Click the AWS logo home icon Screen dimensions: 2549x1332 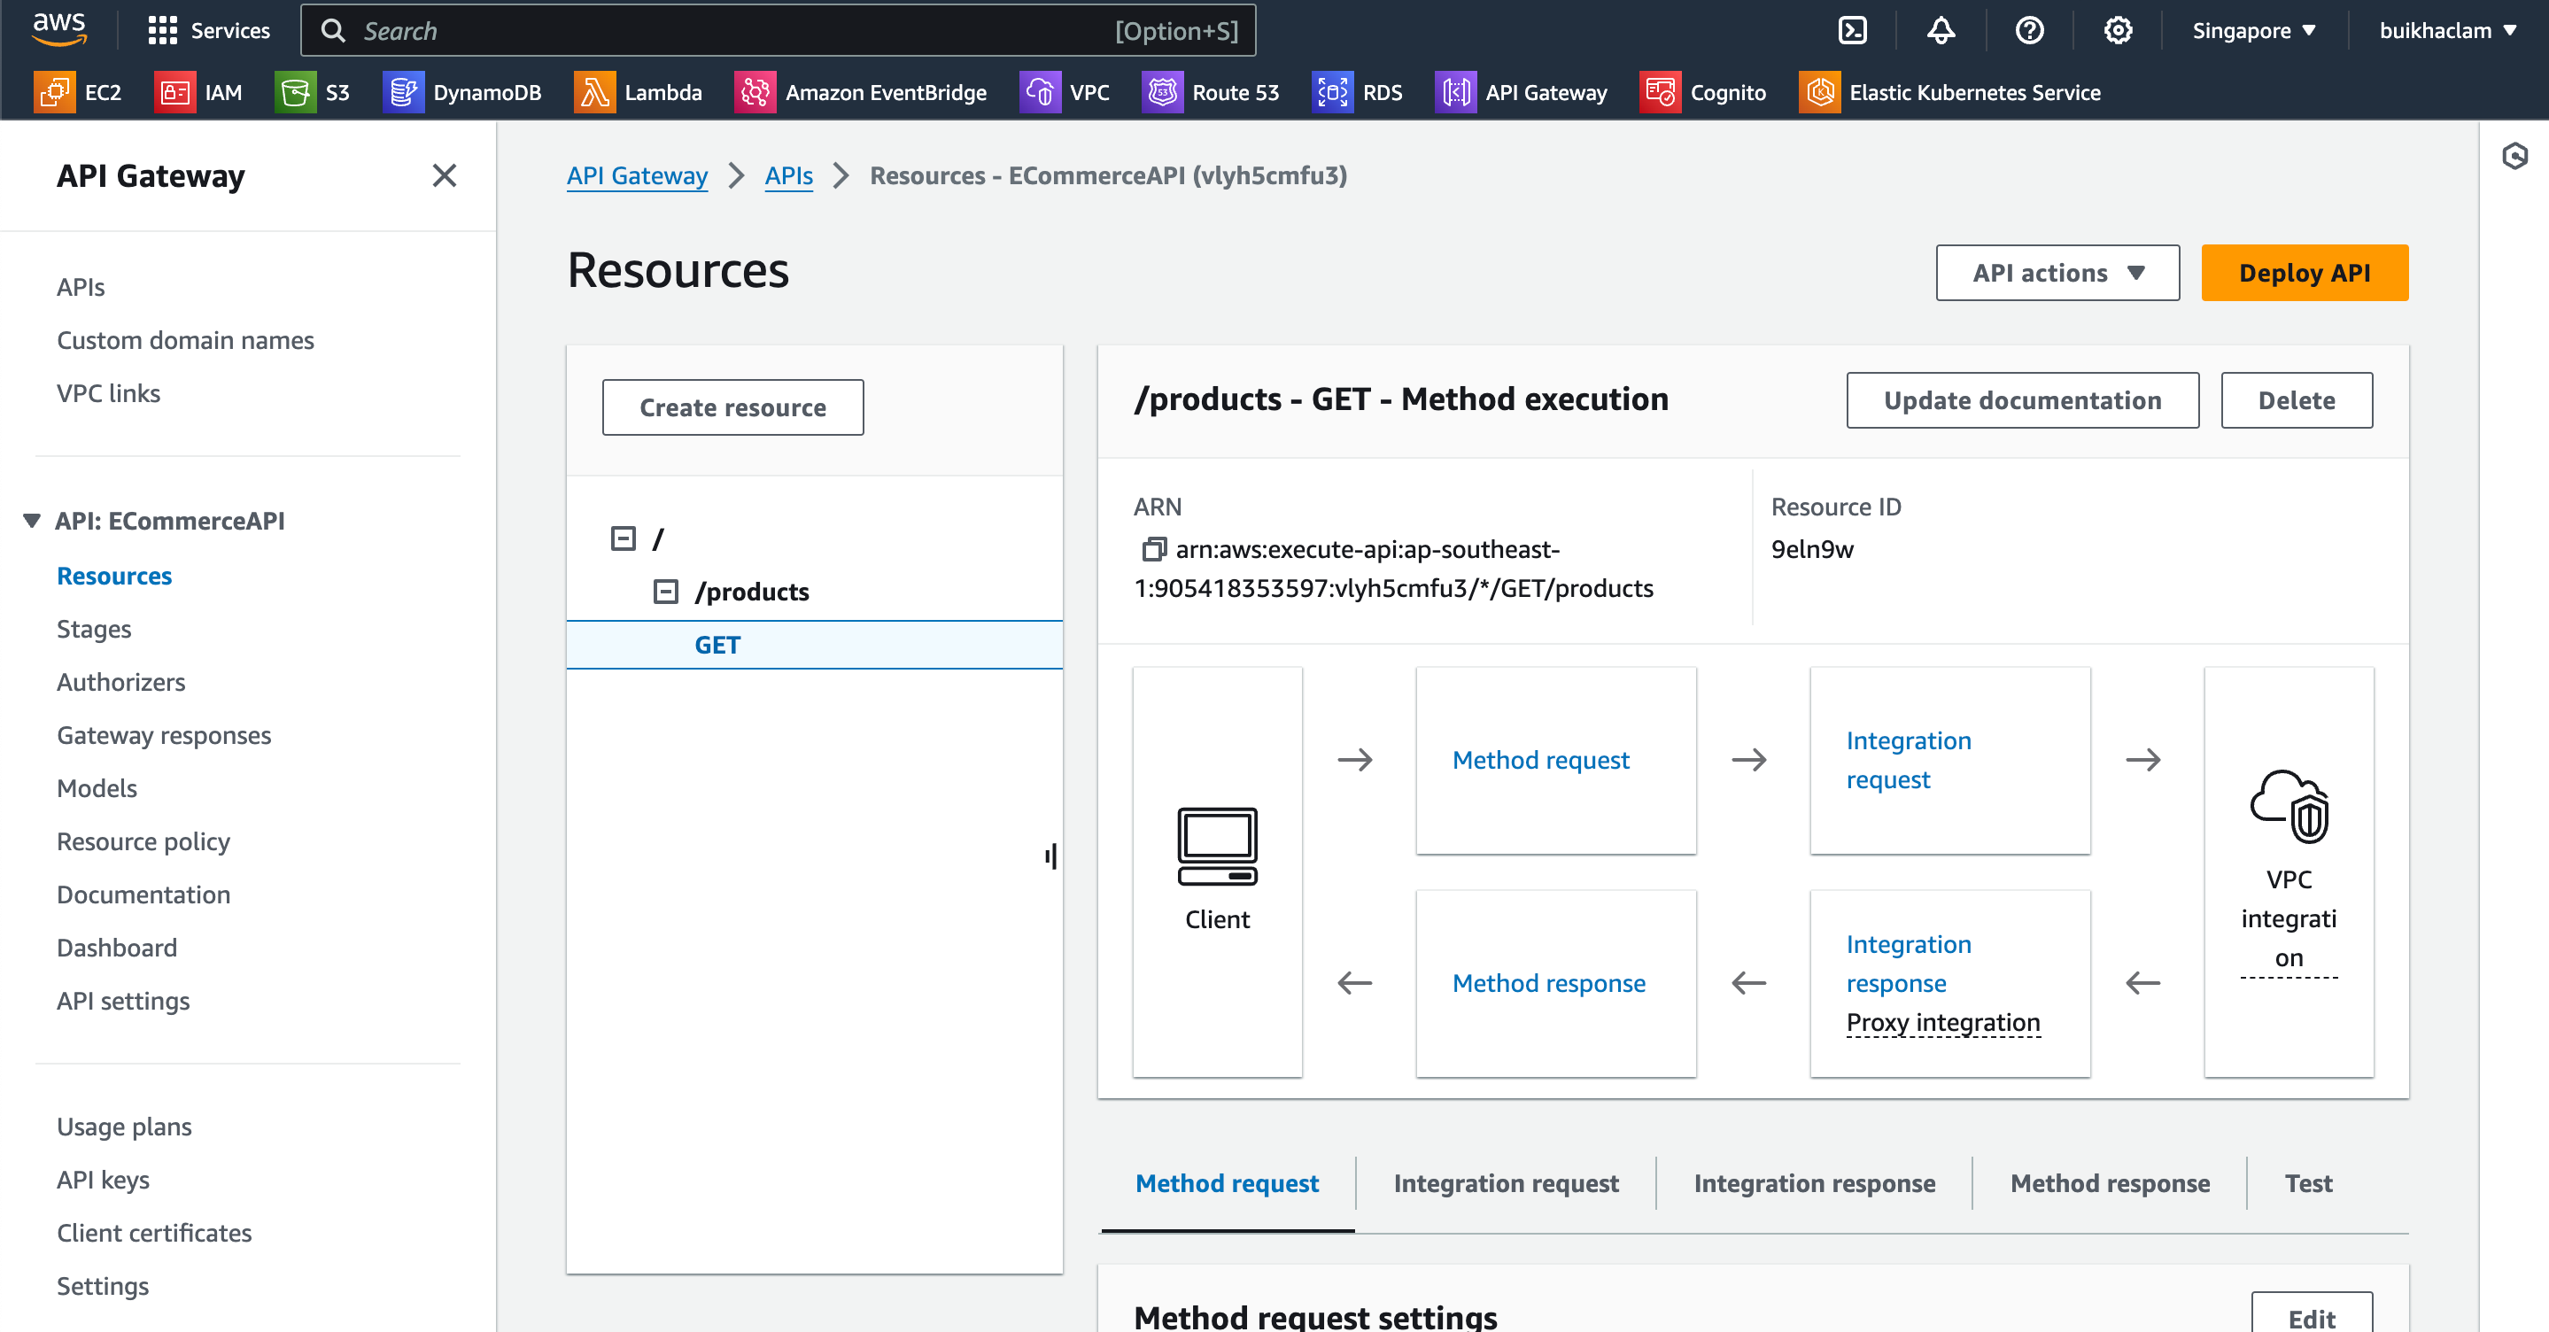coord(59,30)
